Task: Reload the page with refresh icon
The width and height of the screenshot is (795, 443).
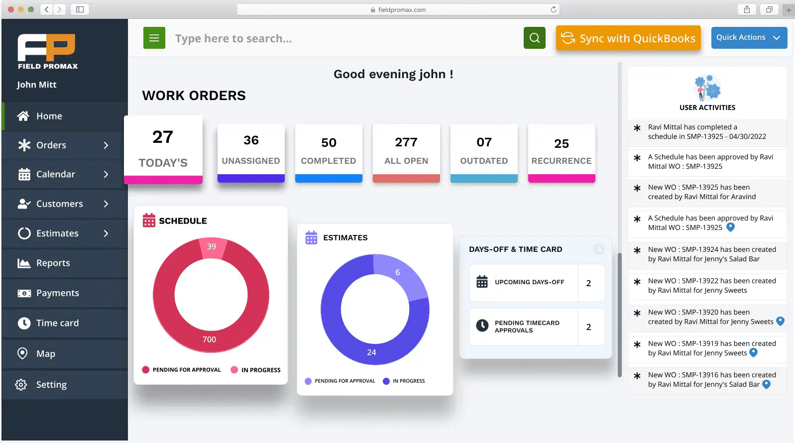Action: pyautogui.click(x=553, y=9)
